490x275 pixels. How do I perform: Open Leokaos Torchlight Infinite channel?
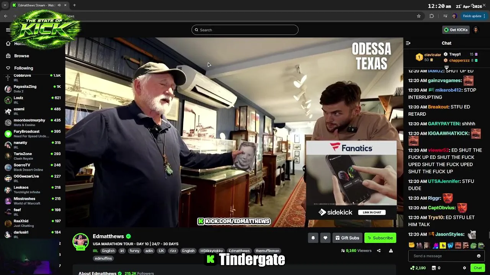pyautogui.click(x=33, y=189)
